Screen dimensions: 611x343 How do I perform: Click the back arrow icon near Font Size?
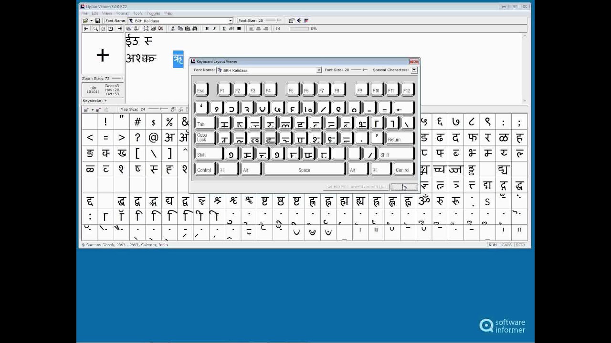(x=299, y=21)
